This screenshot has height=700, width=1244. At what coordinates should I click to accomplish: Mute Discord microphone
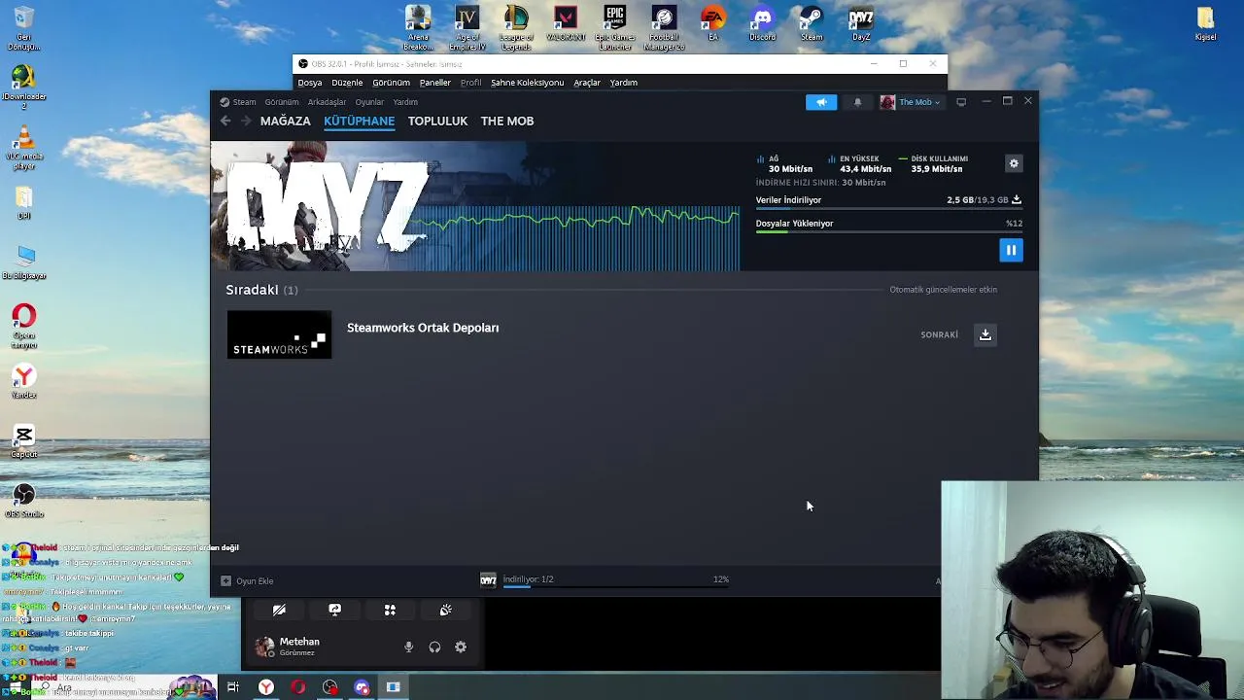(408, 647)
